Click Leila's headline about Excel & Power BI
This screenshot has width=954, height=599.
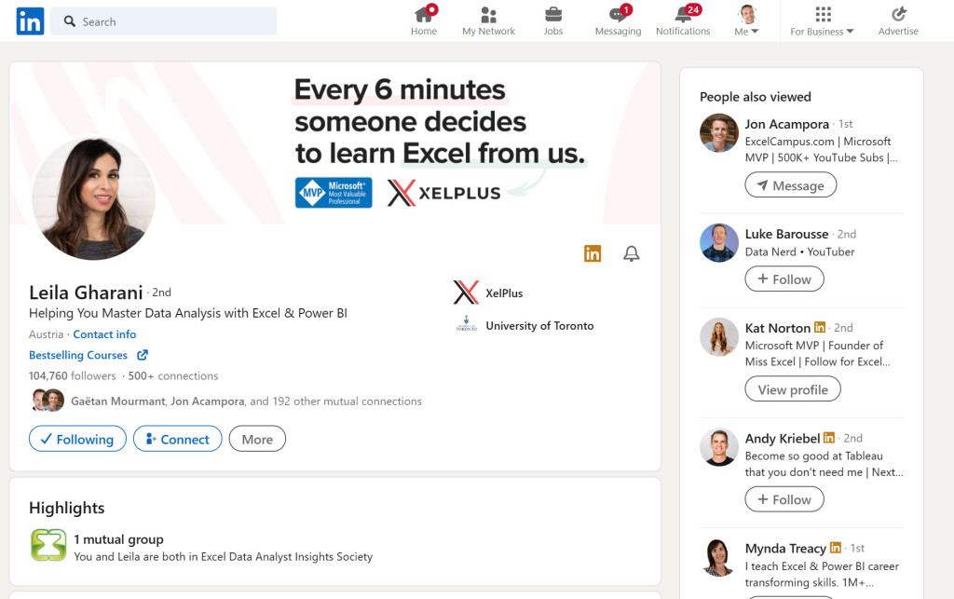click(x=188, y=313)
